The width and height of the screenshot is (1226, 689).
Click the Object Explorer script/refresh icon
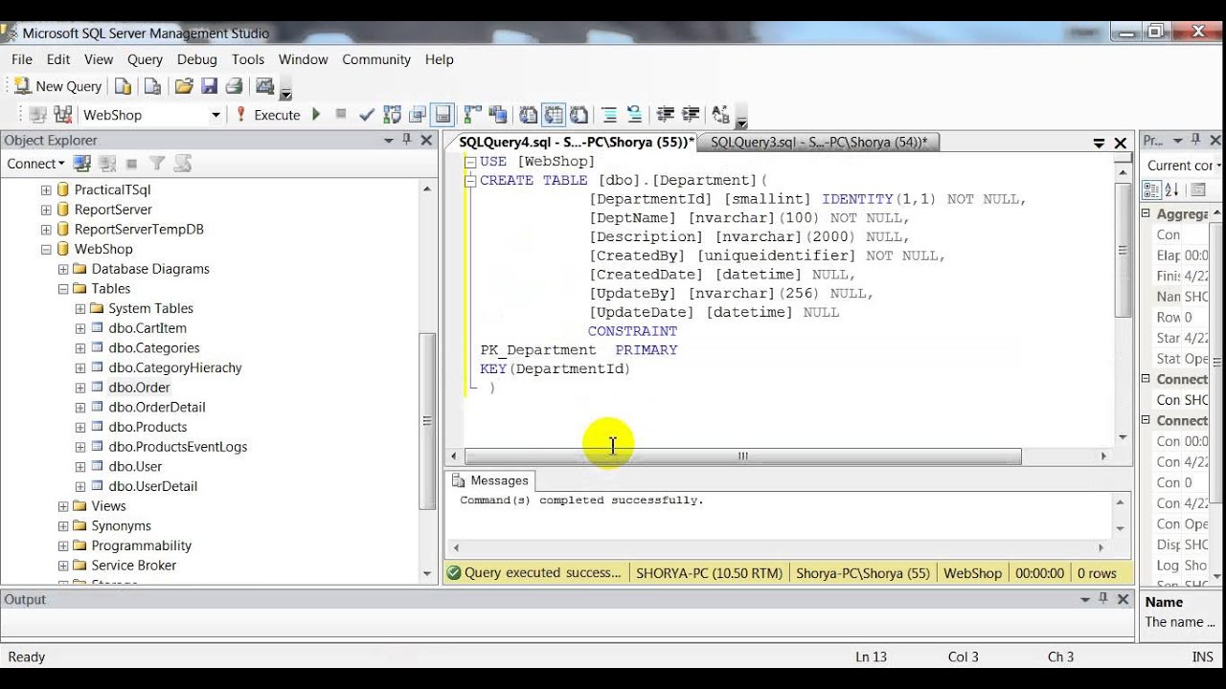coord(182,164)
